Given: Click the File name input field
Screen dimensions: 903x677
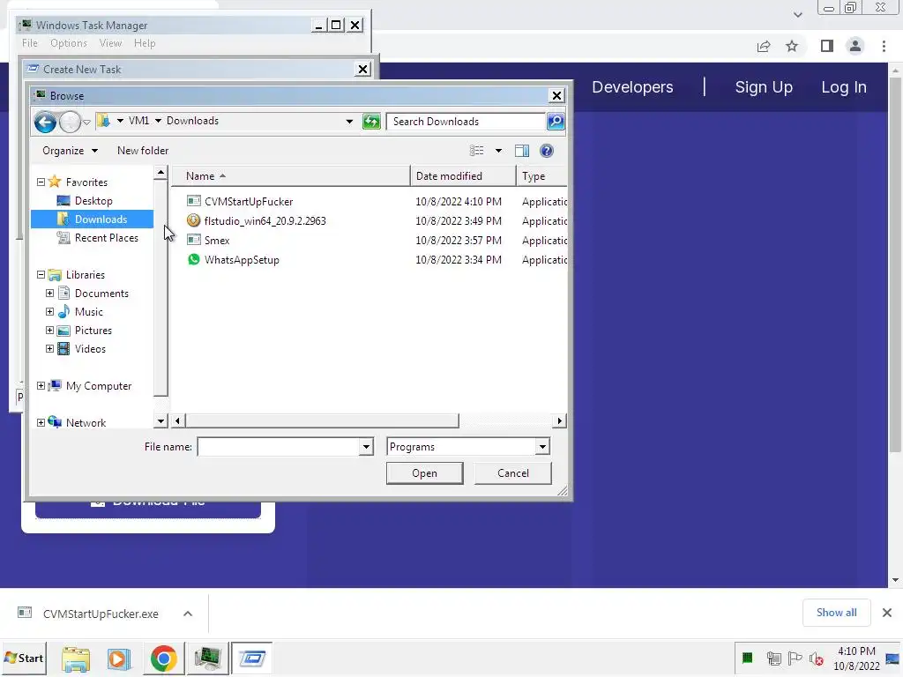Looking at the screenshot, I should click(x=279, y=447).
